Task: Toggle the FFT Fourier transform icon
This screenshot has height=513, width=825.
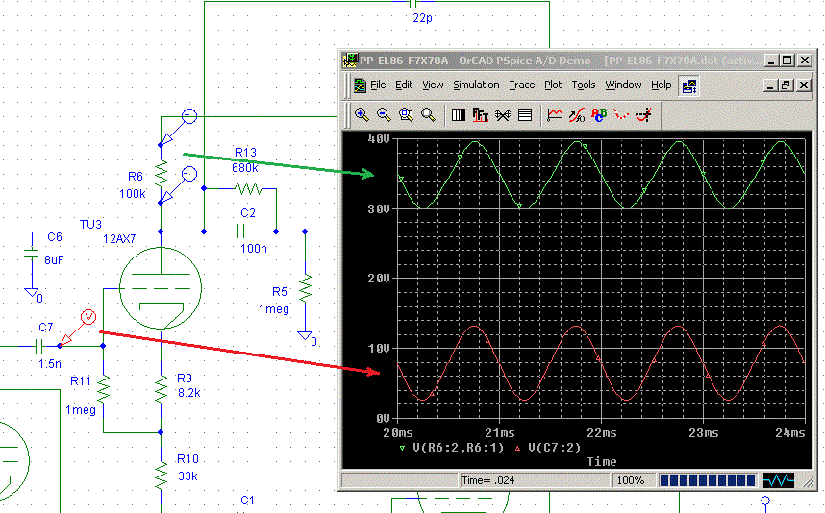Action: [481, 114]
